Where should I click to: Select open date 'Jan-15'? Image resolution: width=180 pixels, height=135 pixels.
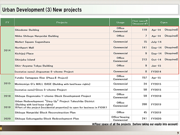(x=156, y=66)
